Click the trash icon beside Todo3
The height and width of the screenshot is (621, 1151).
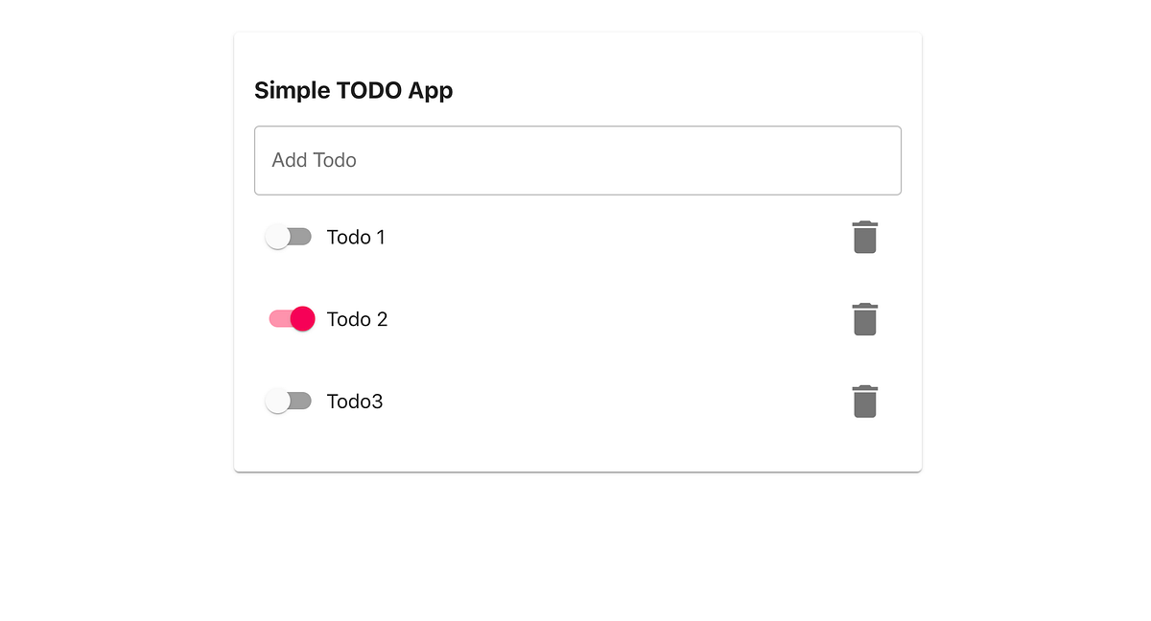click(865, 402)
